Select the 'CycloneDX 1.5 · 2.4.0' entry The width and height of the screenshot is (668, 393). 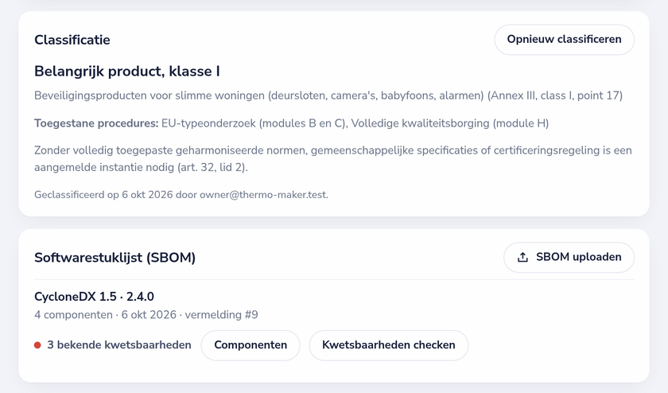pos(94,297)
